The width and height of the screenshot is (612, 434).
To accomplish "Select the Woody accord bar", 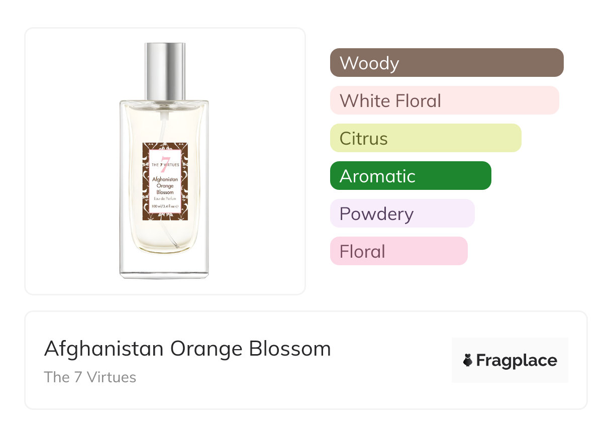I will coord(446,63).
